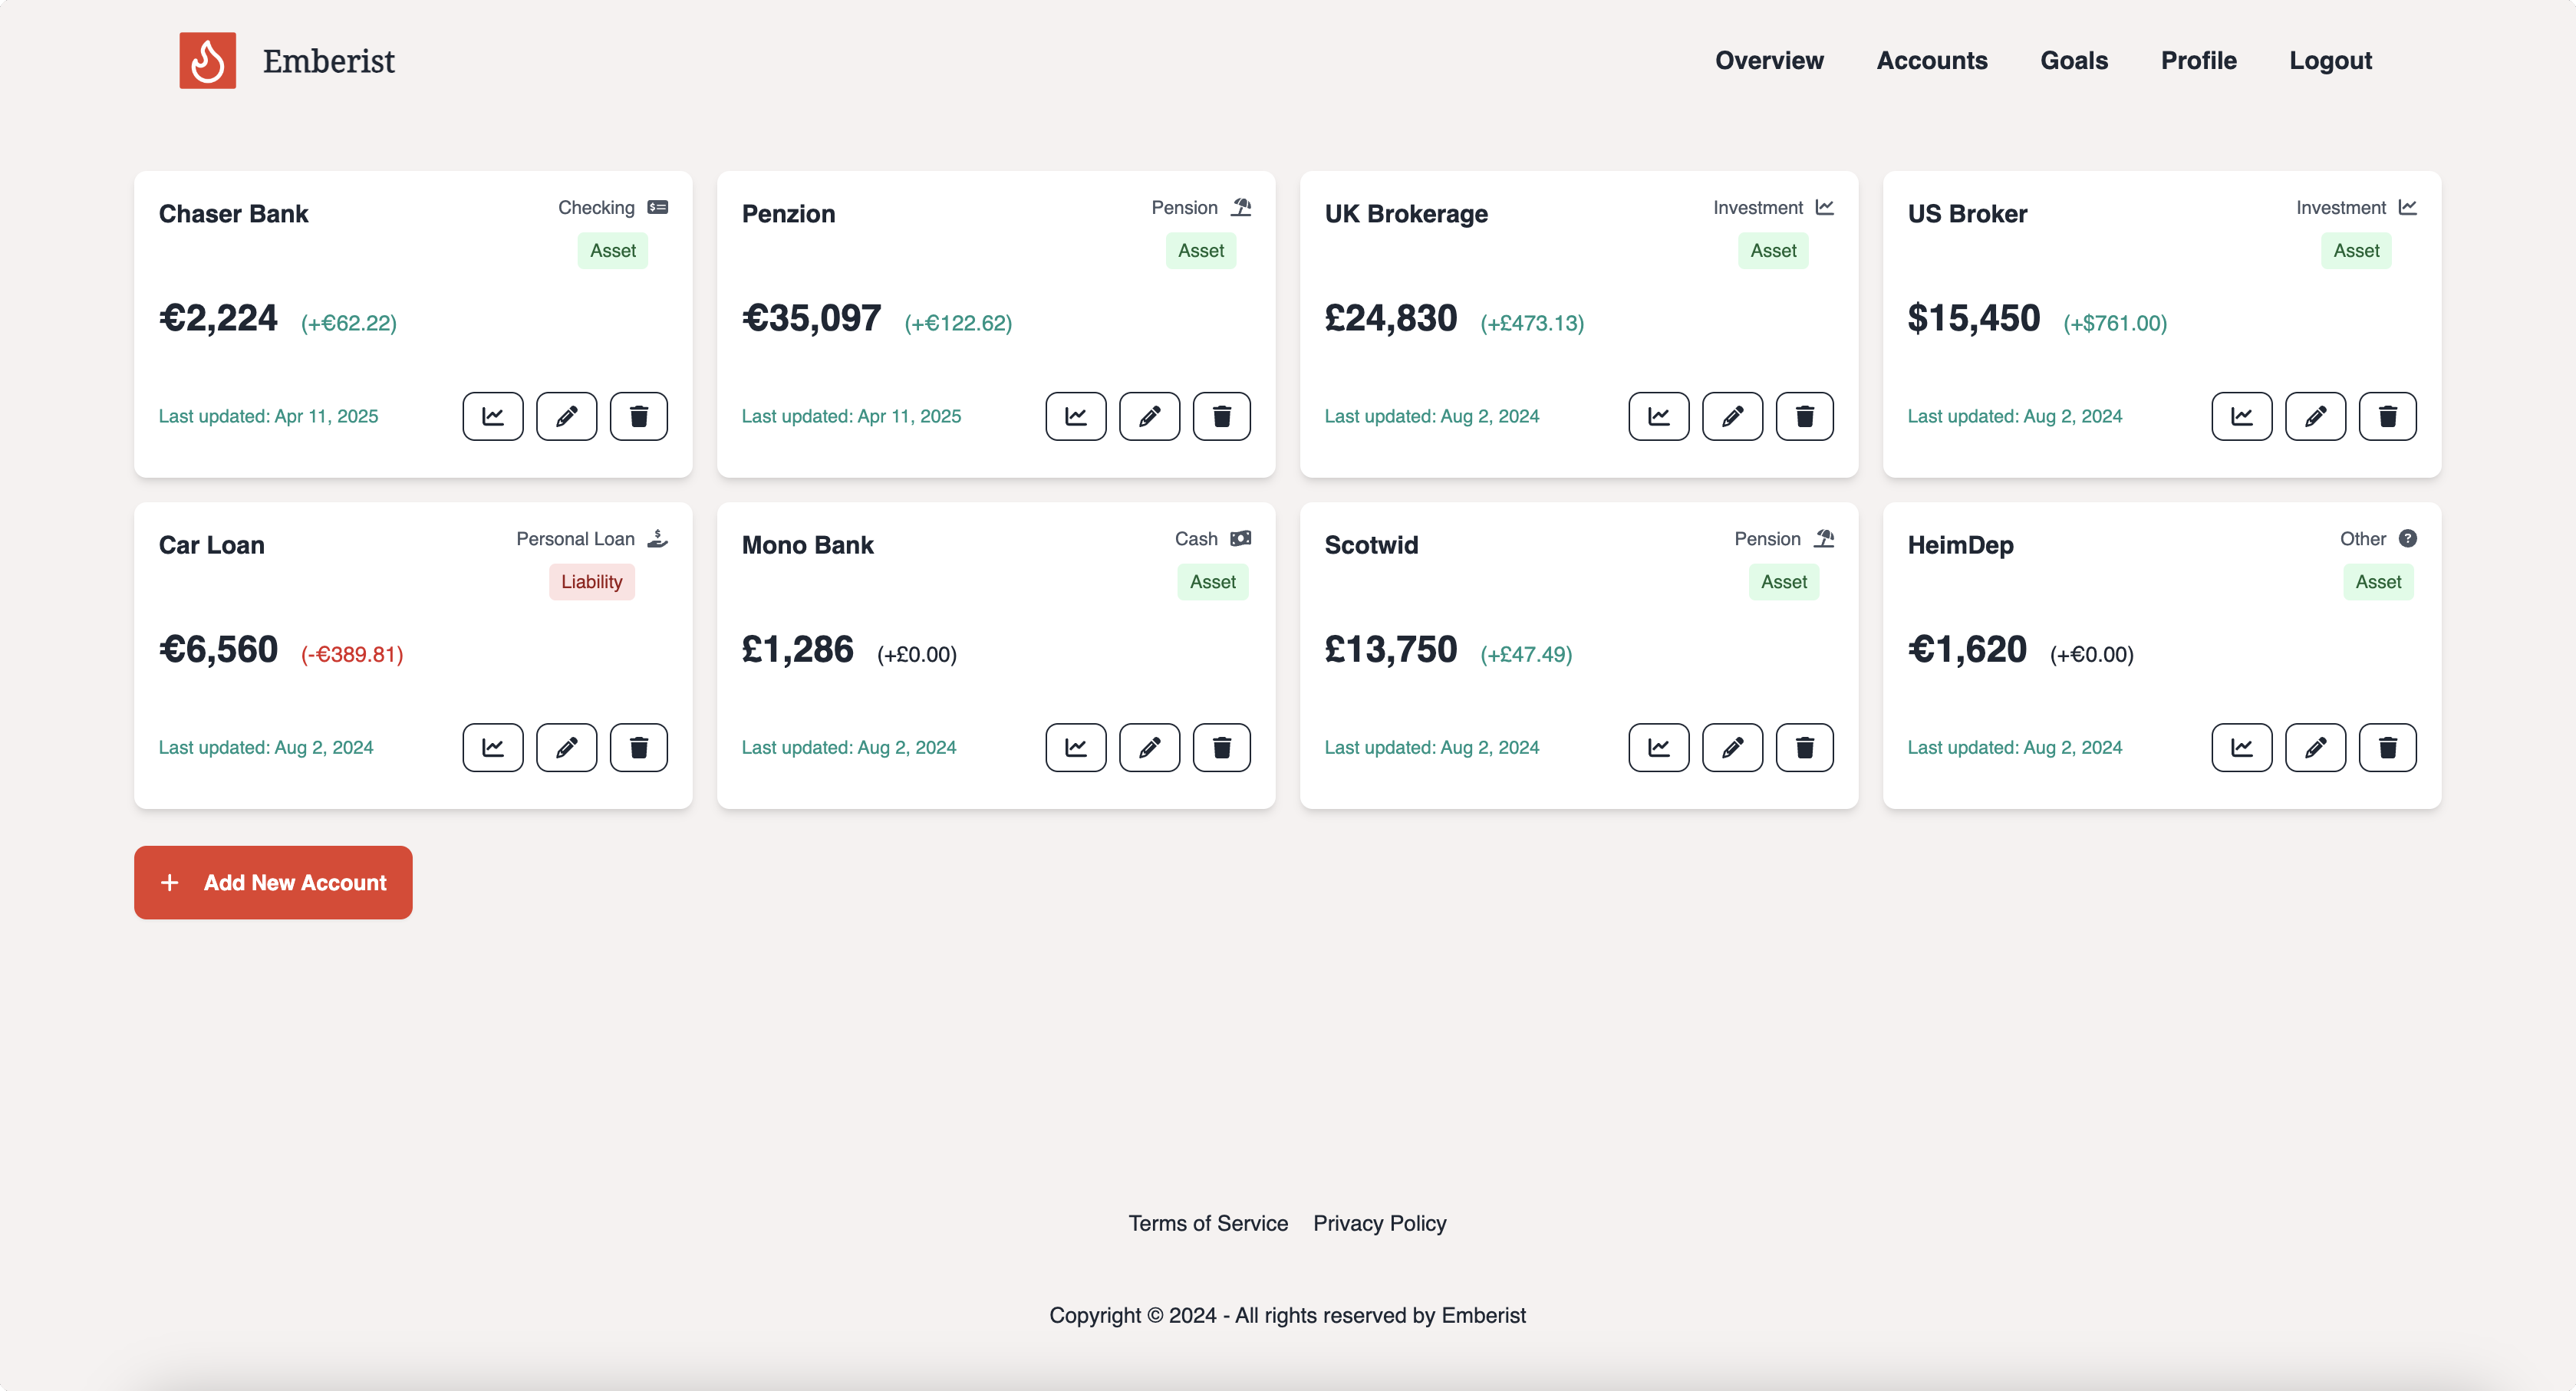View the HeimDep chart
The image size is (2576, 1391).
click(x=2242, y=748)
